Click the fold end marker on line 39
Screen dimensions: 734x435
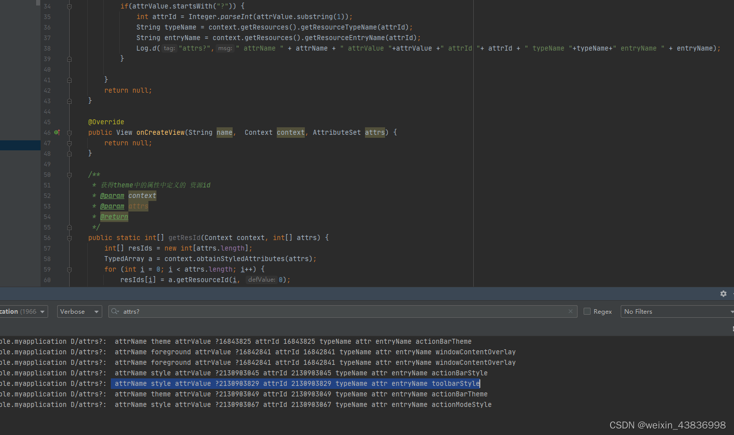(x=69, y=59)
